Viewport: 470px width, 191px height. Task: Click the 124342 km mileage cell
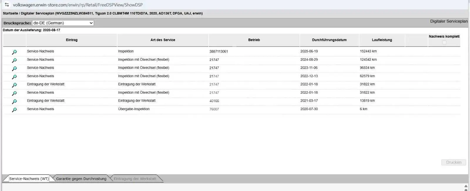click(x=368, y=59)
